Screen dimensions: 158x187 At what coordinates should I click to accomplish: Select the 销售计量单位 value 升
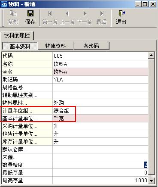tap(100, 134)
